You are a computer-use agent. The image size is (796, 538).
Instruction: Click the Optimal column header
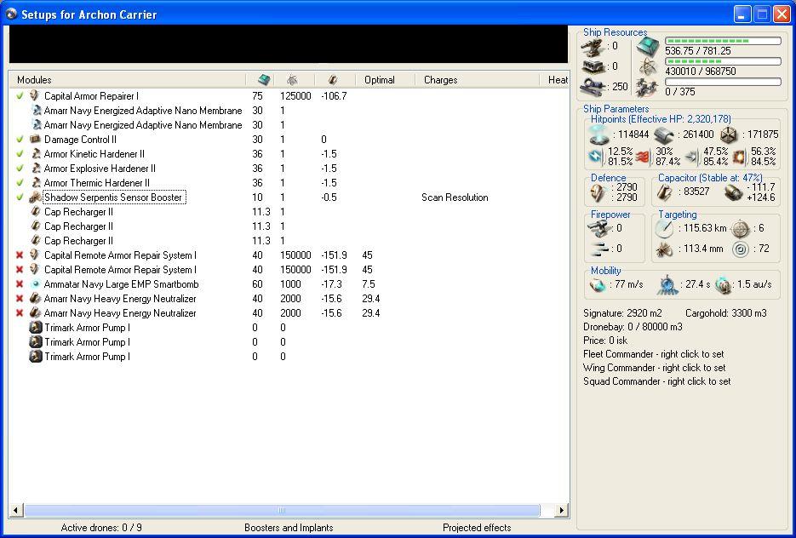[x=379, y=80]
